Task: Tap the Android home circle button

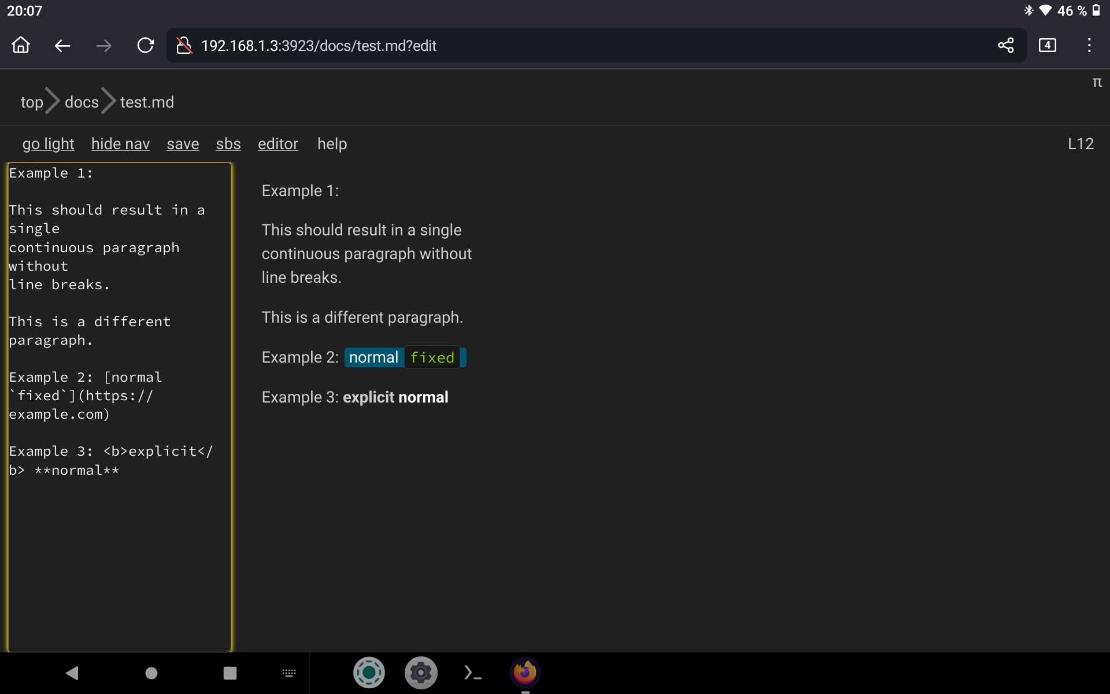Action: point(151,673)
